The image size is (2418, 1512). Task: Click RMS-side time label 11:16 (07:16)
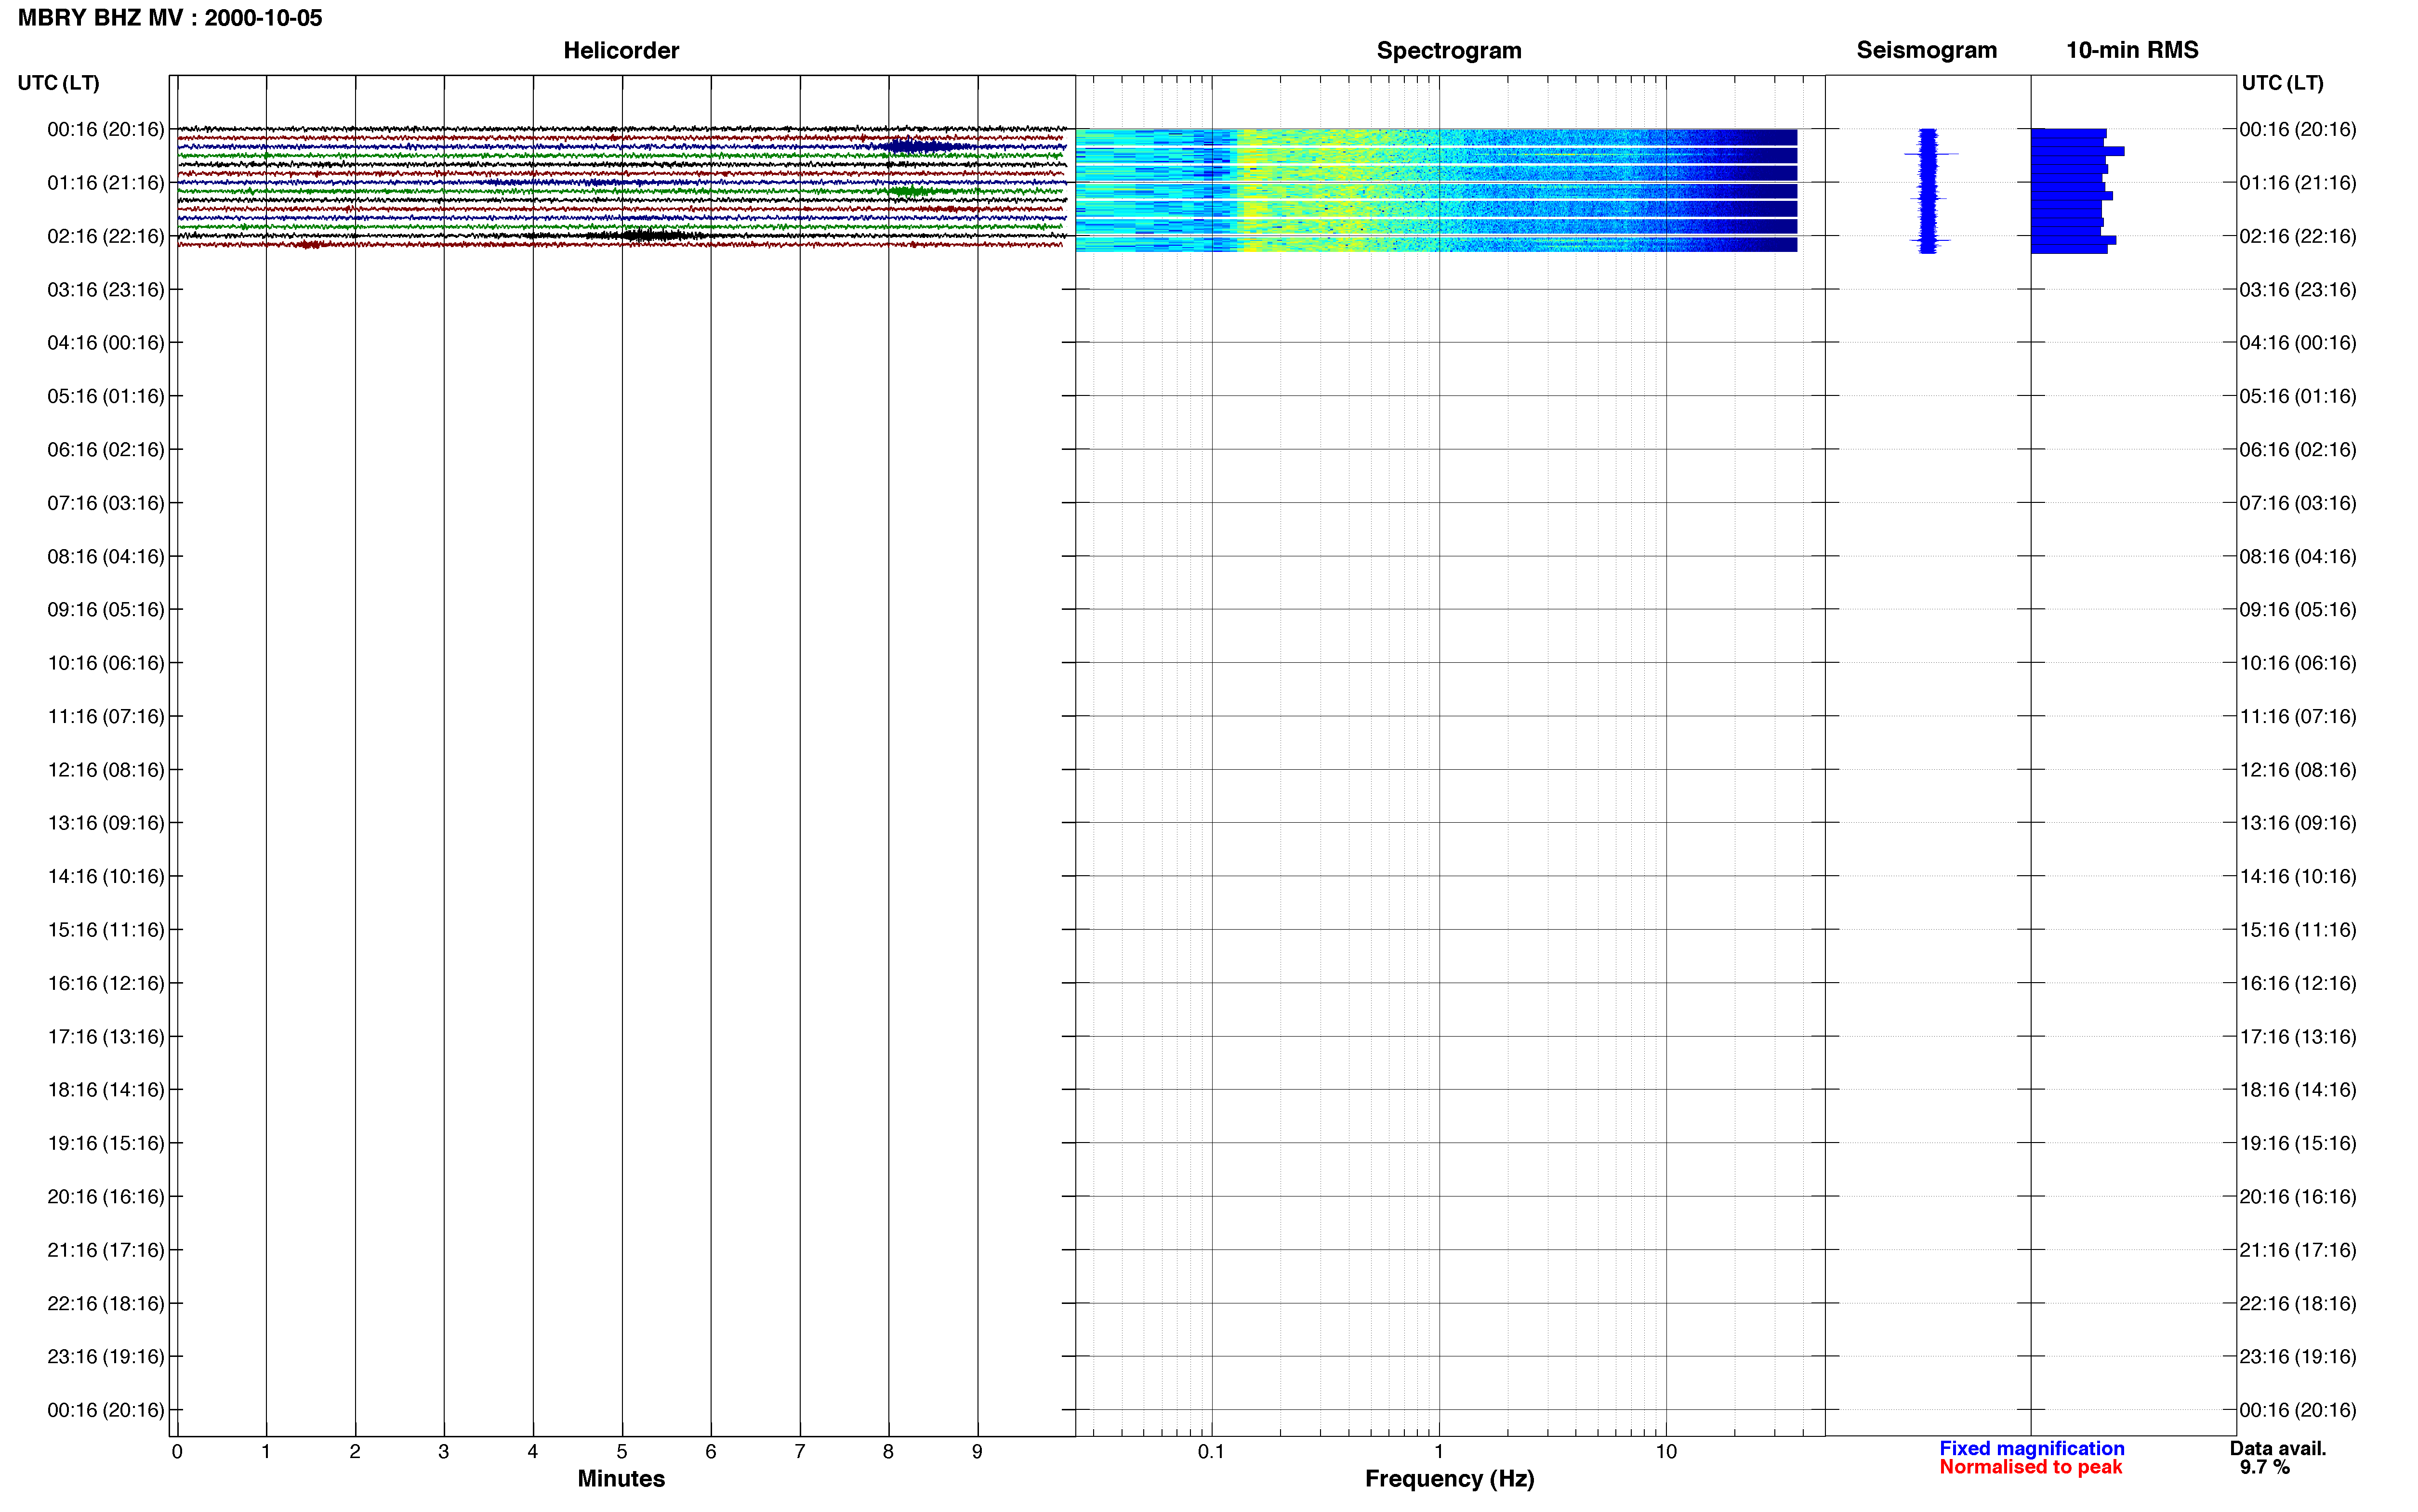(2298, 716)
